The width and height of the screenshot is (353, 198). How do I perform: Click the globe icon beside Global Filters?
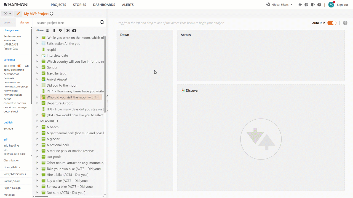268,5
